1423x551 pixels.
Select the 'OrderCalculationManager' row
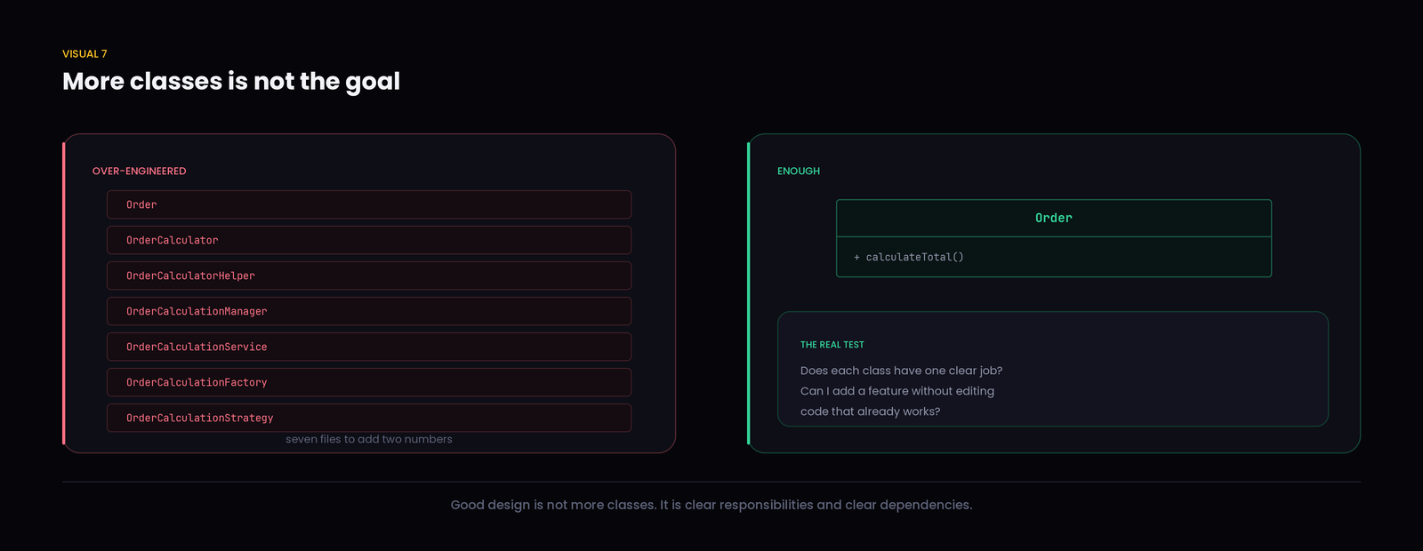click(369, 311)
